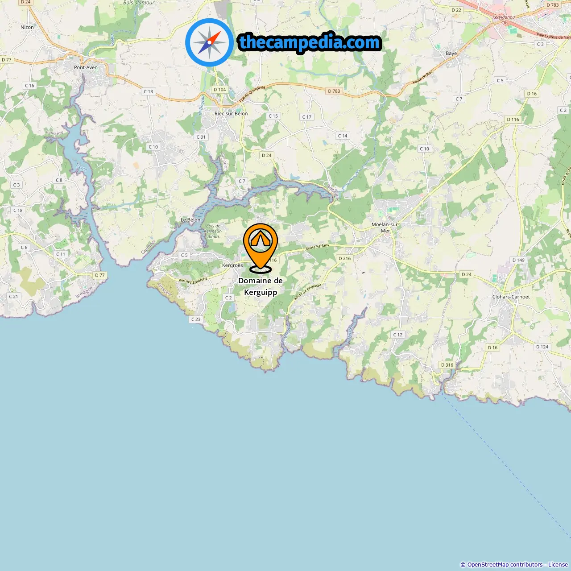571x571 pixels.
Task: Click the D 783 road shield near Riec
Action: click(x=334, y=91)
